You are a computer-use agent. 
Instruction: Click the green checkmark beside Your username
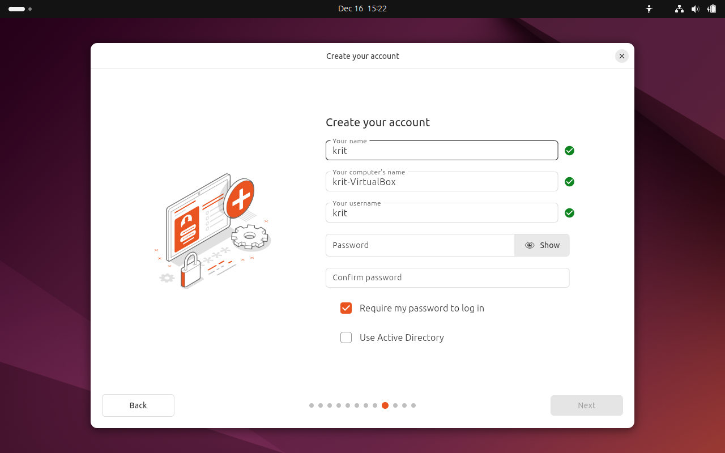pyautogui.click(x=569, y=213)
